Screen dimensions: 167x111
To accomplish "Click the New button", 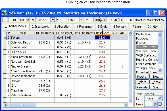I will pos(156,77).
